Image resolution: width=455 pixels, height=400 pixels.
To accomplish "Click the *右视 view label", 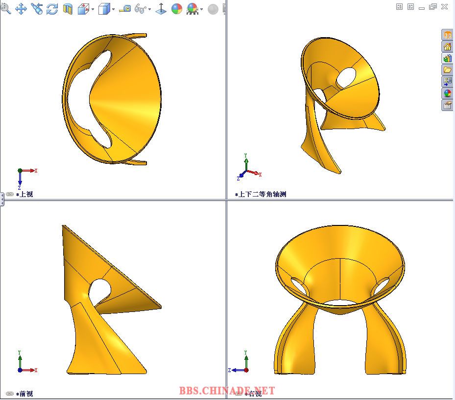I will pyautogui.click(x=253, y=394).
